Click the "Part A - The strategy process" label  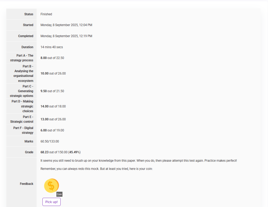point(22,58)
